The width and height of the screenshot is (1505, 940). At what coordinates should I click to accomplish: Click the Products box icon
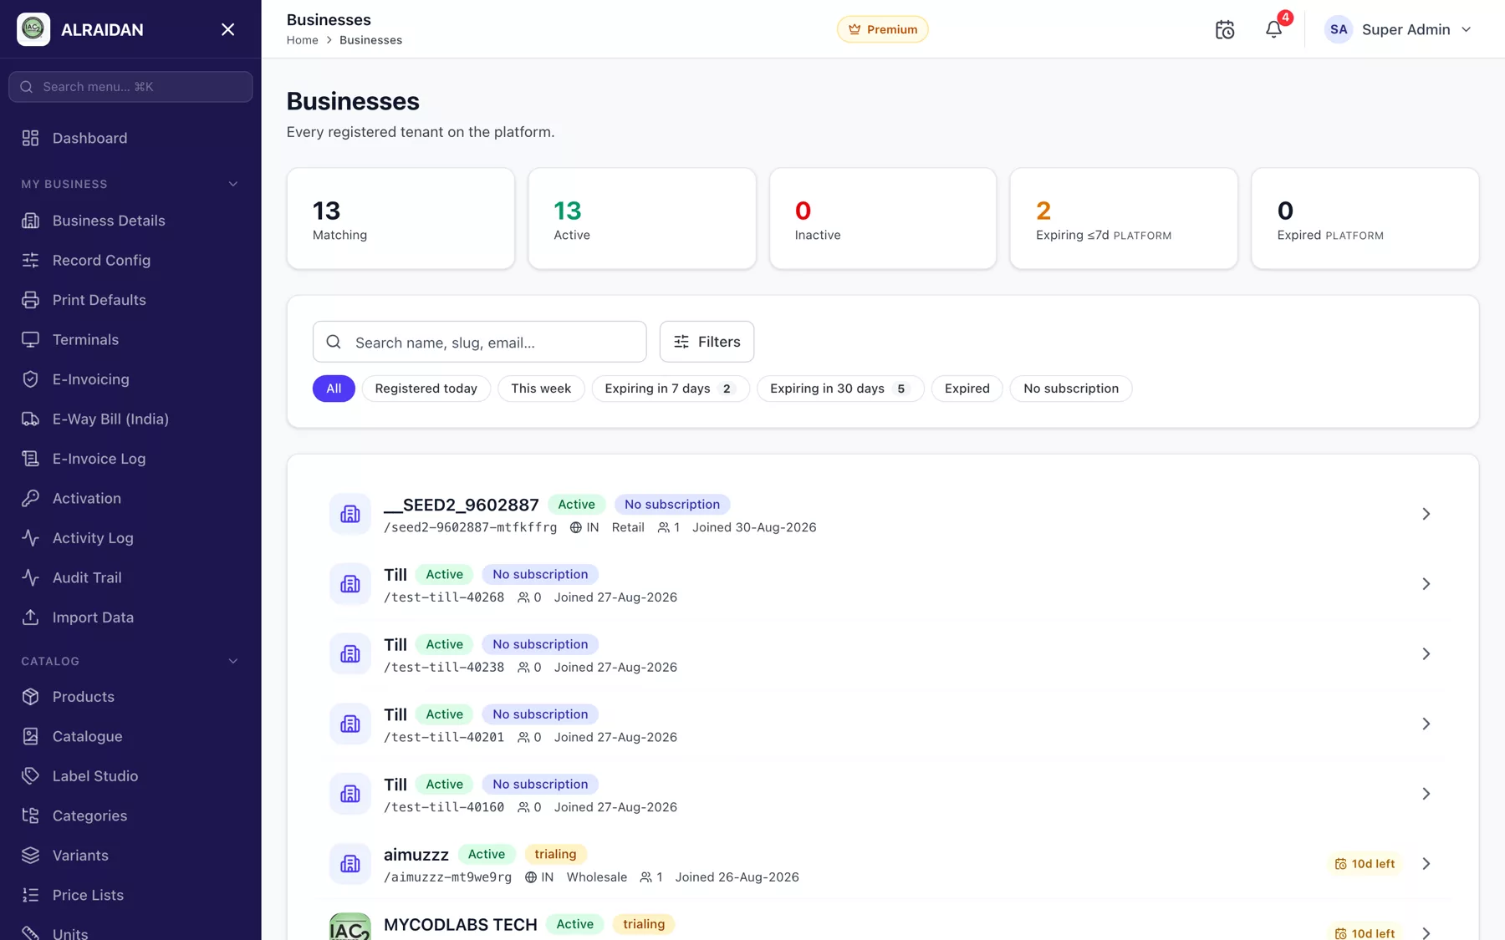31,697
